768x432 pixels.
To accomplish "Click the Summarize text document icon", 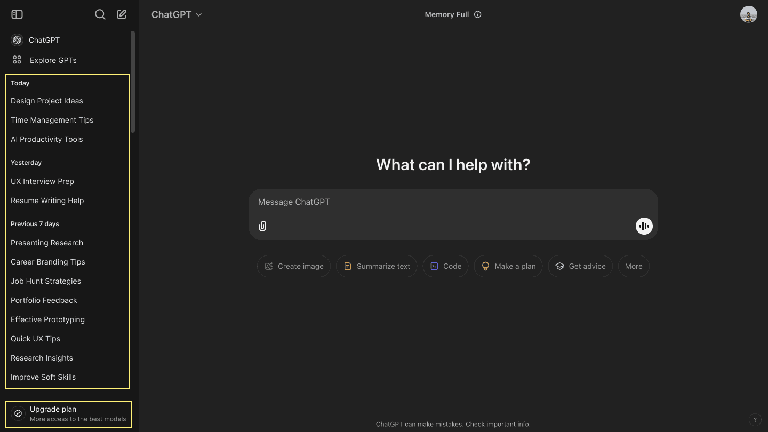I will coord(348,266).
